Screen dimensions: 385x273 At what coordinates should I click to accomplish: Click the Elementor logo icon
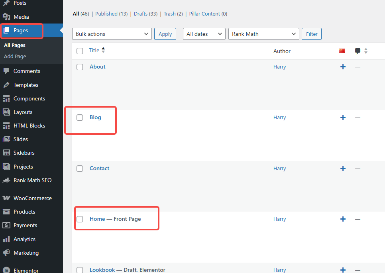point(6,270)
